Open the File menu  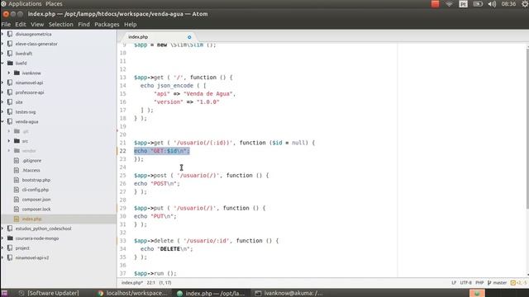(6, 24)
